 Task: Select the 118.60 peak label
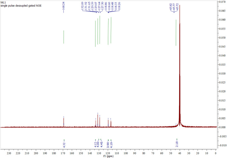coord(109,6)
